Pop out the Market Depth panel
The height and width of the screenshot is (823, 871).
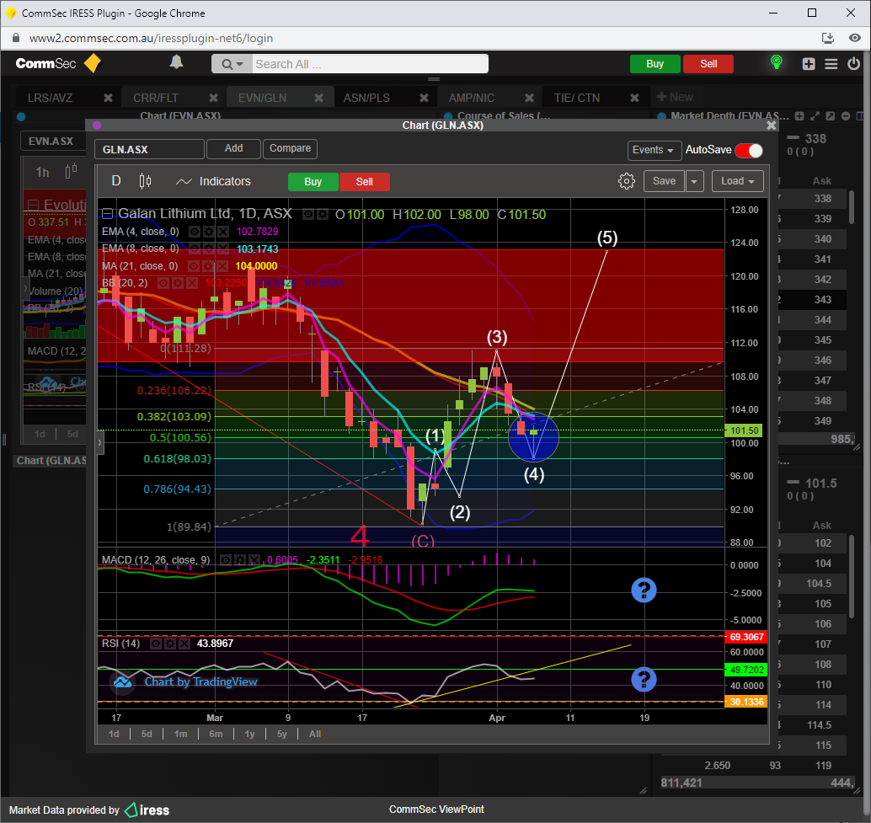tap(830, 116)
